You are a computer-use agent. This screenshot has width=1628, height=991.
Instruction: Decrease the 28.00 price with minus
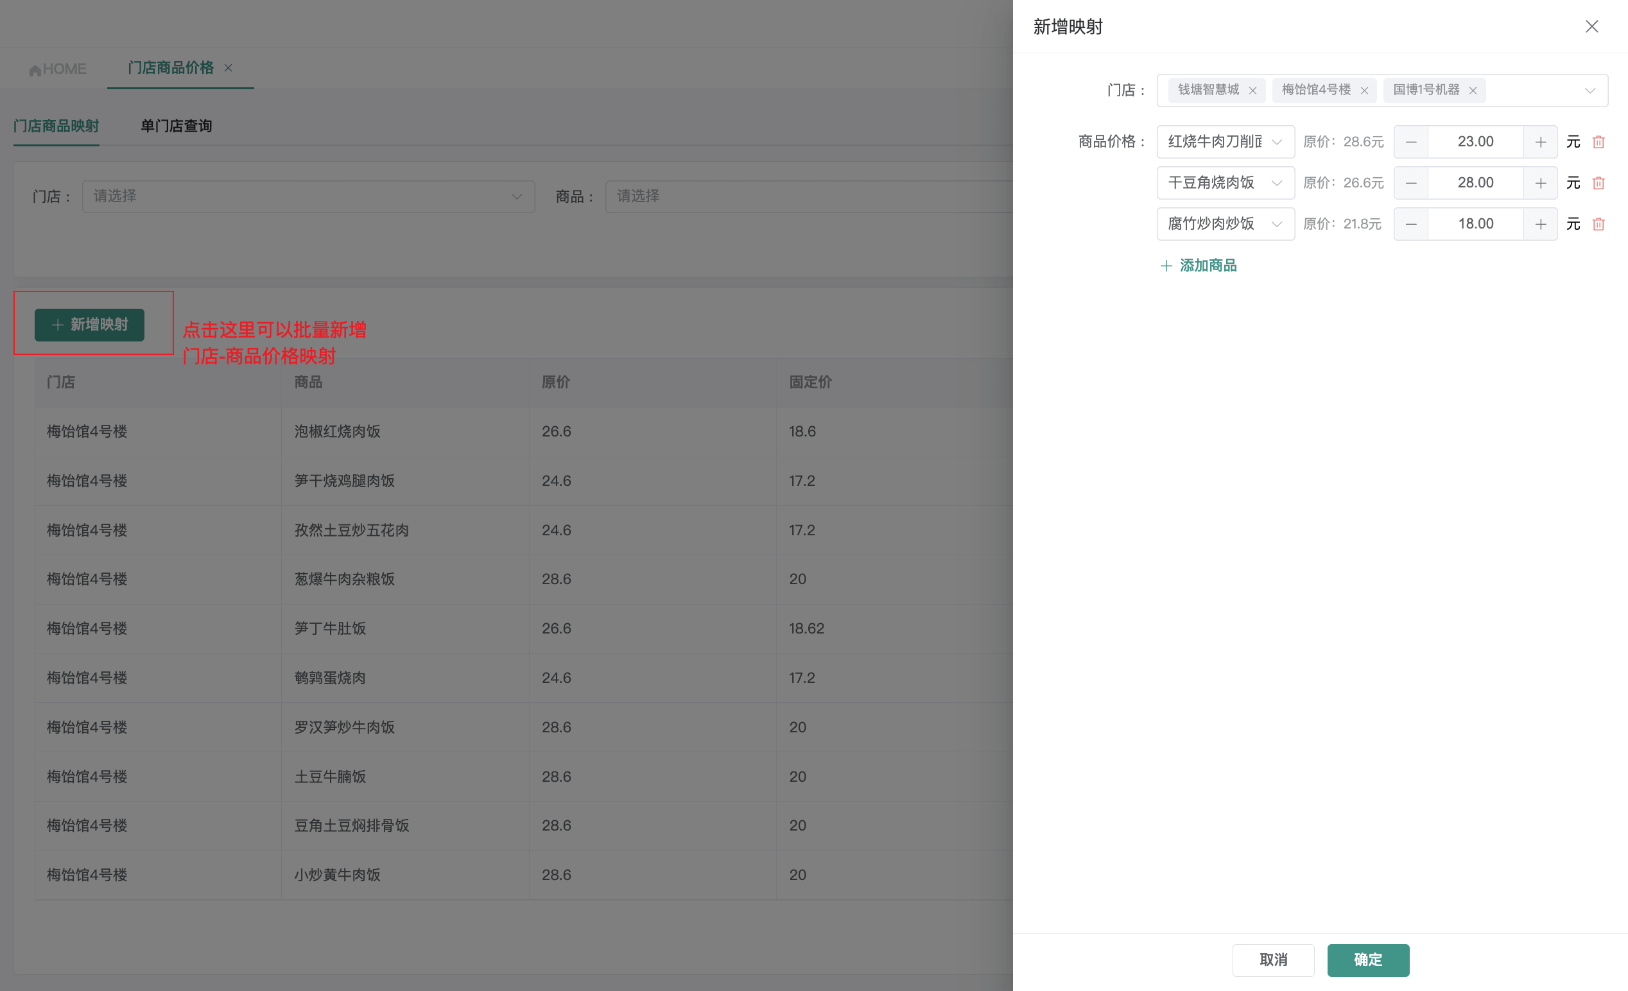point(1411,182)
